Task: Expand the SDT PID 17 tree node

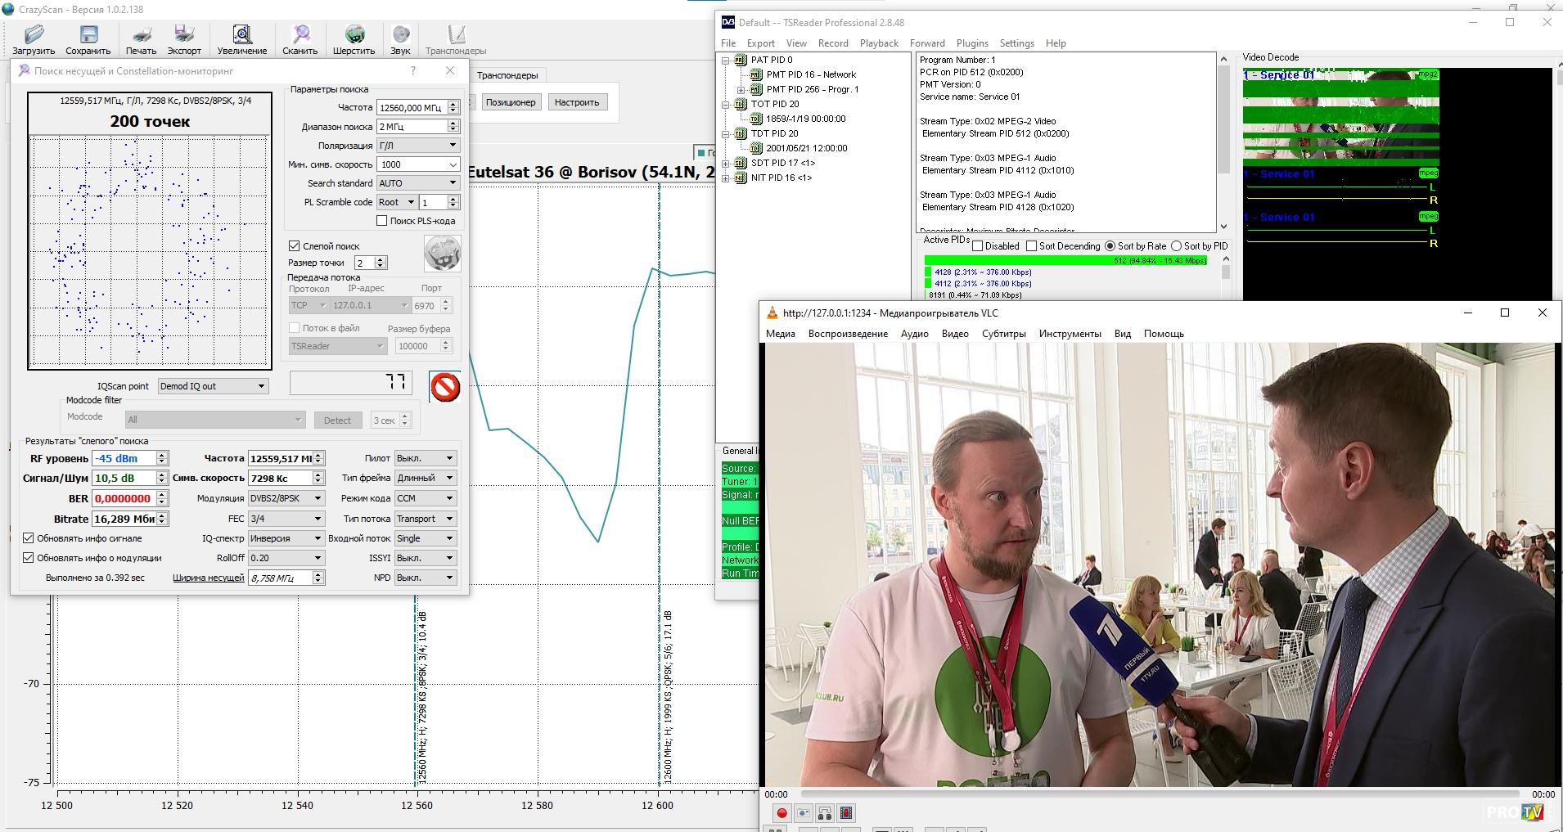Action: [x=726, y=163]
